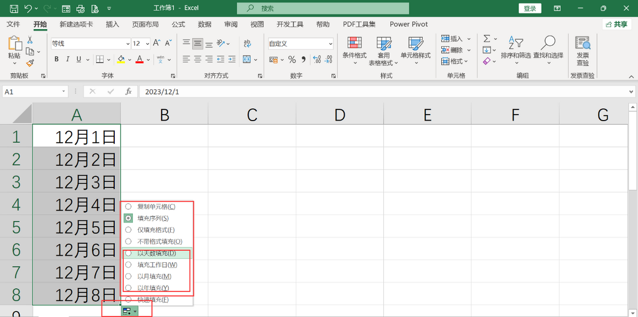Select the 填充工作日(W) radio option
Image resolution: width=638 pixels, height=317 pixels.
pos(128,264)
